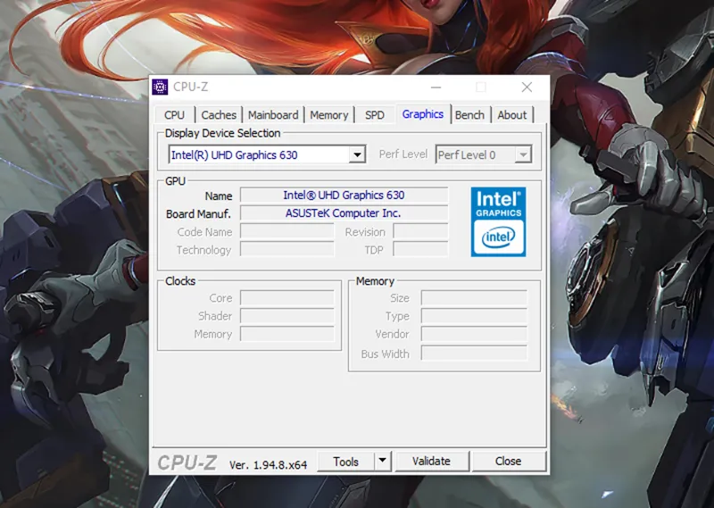The image size is (714, 508).
Task: Minimize the CPU-Z window
Action: tap(436, 87)
